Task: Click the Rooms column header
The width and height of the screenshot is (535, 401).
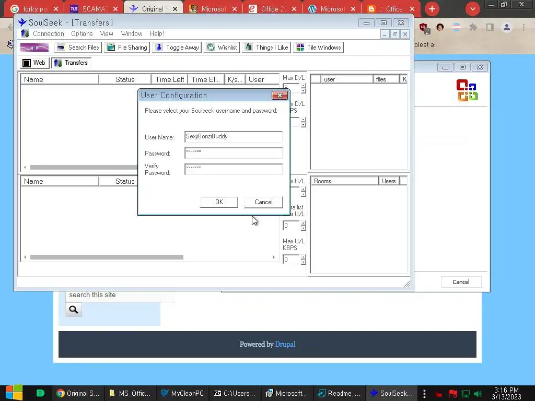Action: click(344, 181)
